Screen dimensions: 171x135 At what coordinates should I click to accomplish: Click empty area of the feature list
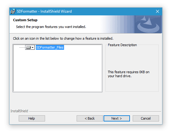[58, 71]
